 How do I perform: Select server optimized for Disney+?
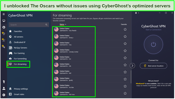91,36
